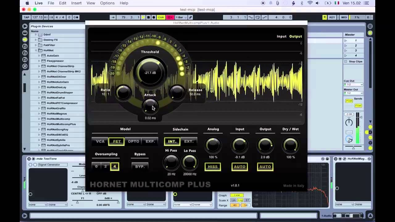
Task: Toggle the draw mode pencil icon
Action: click(191, 17)
